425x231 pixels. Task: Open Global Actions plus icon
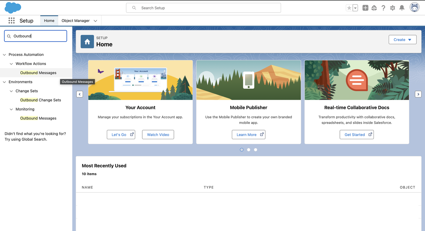(x=365, y=8)
